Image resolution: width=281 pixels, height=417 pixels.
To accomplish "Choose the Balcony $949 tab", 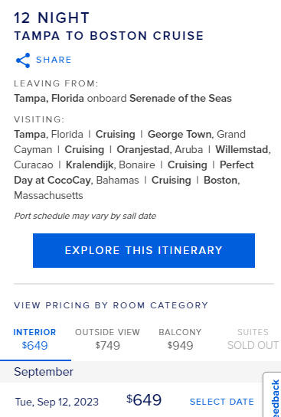I will 180,340.
